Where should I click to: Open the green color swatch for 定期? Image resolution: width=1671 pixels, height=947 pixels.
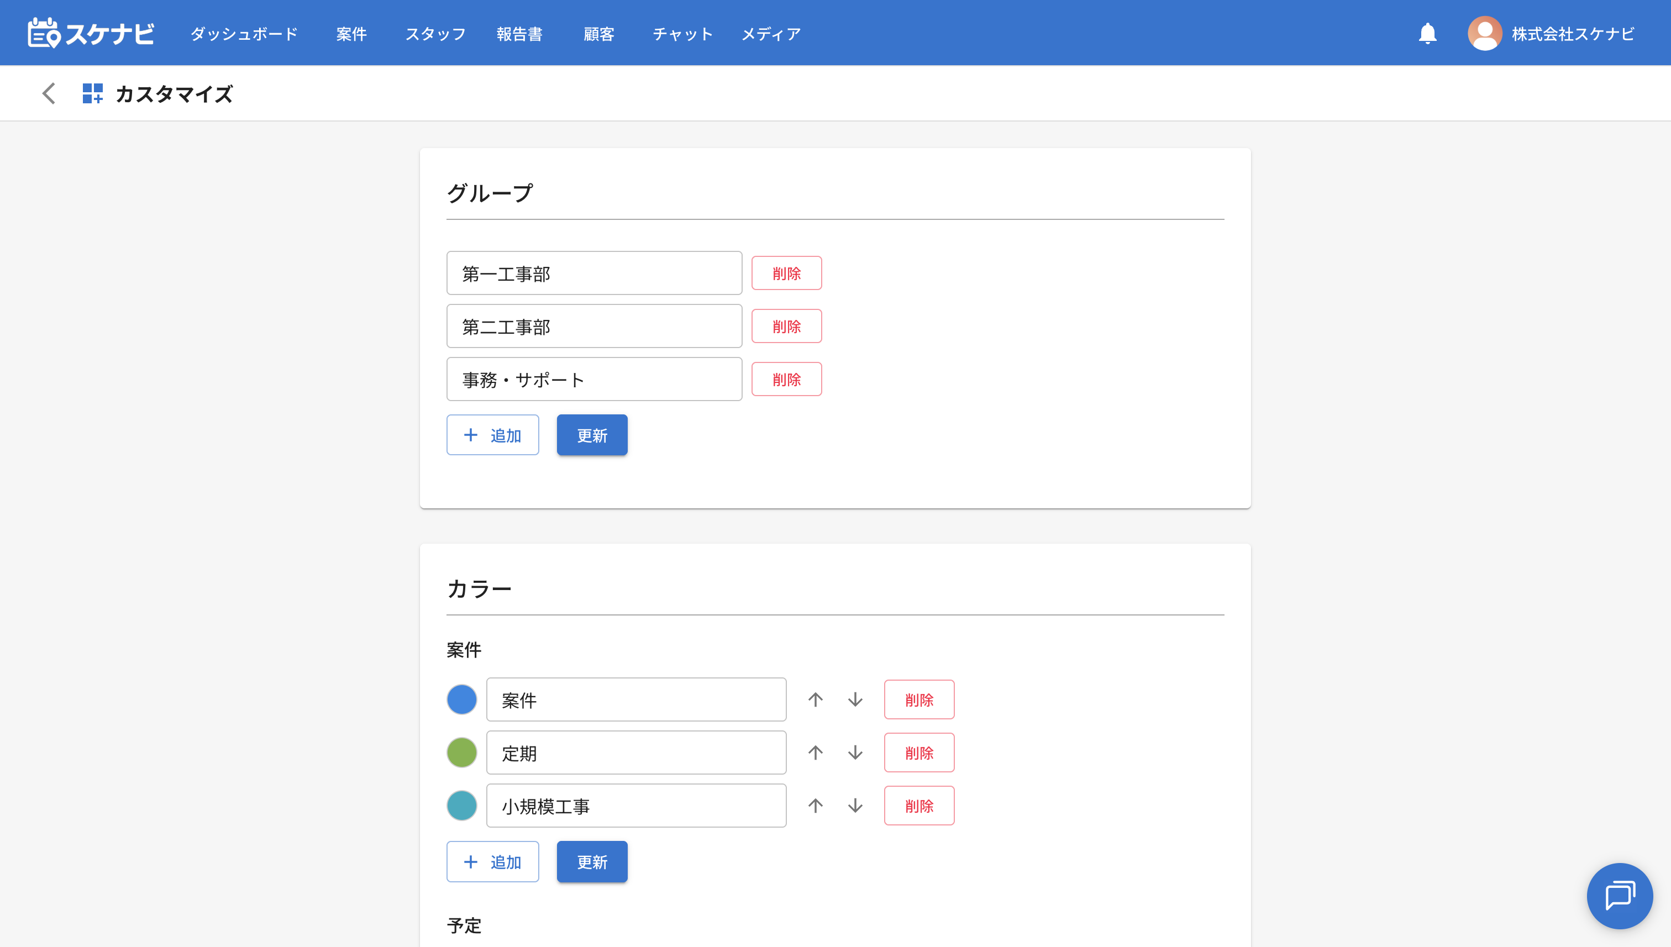coord(461,753)
